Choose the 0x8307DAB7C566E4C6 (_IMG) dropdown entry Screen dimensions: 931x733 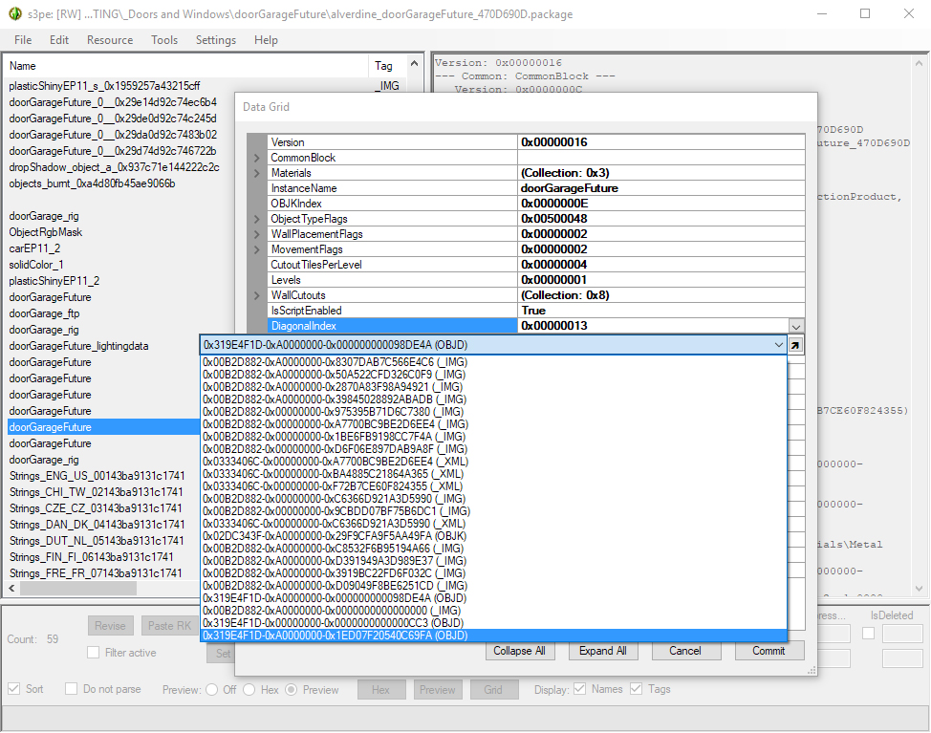(x=494, y=362)
